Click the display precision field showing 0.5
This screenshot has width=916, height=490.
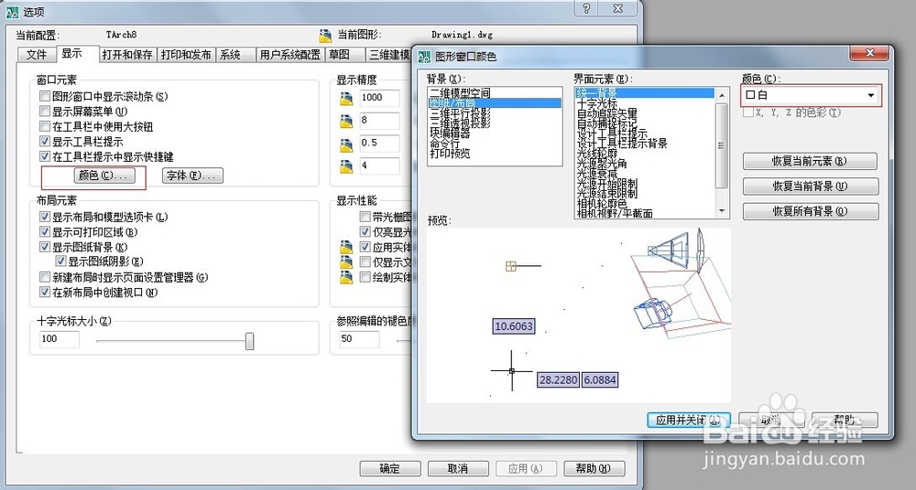click(x=380, y=144)
